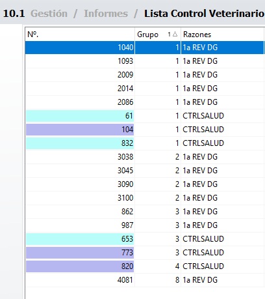Screen dimensions: 265x299
Task: Click the CTRLSALUD reason in row 832
Action: [203, 143]
